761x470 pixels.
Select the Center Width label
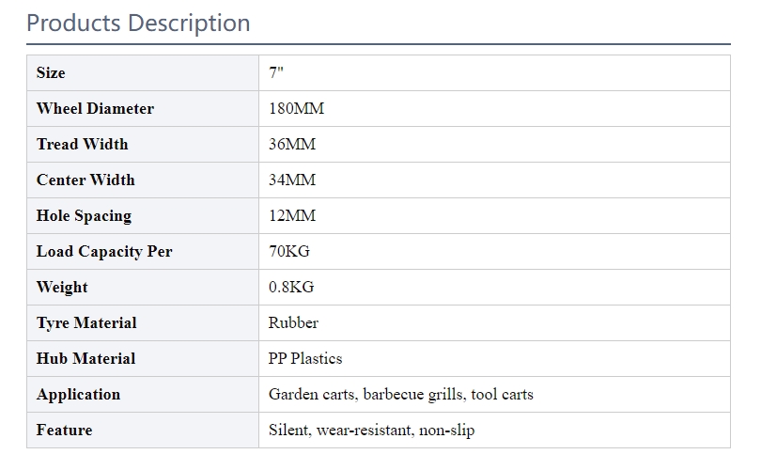(85, 180)
